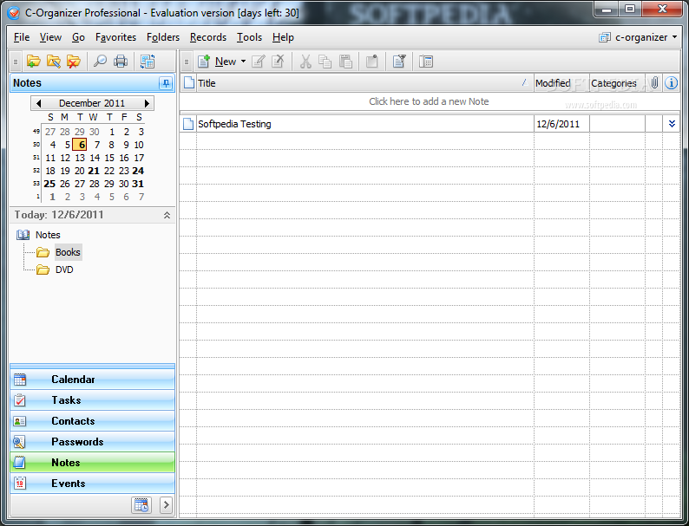Click the sticker note icon in toolbar
689x526 pixels.
pyautogui.click(x=372, y=62)
